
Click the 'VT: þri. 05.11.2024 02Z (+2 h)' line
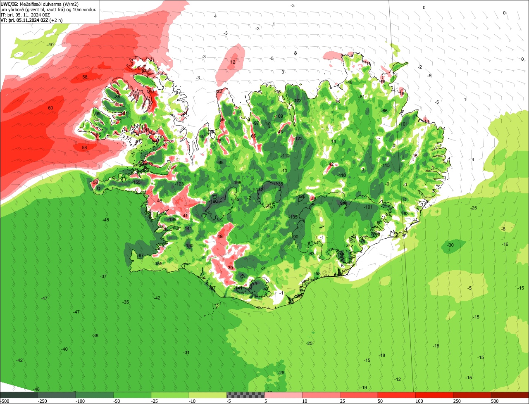32,20
